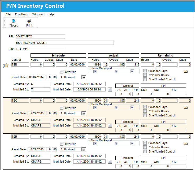Click the small icon beside Modified Date 5/5/2004
The image size is (195, 170).
point(110,89)
